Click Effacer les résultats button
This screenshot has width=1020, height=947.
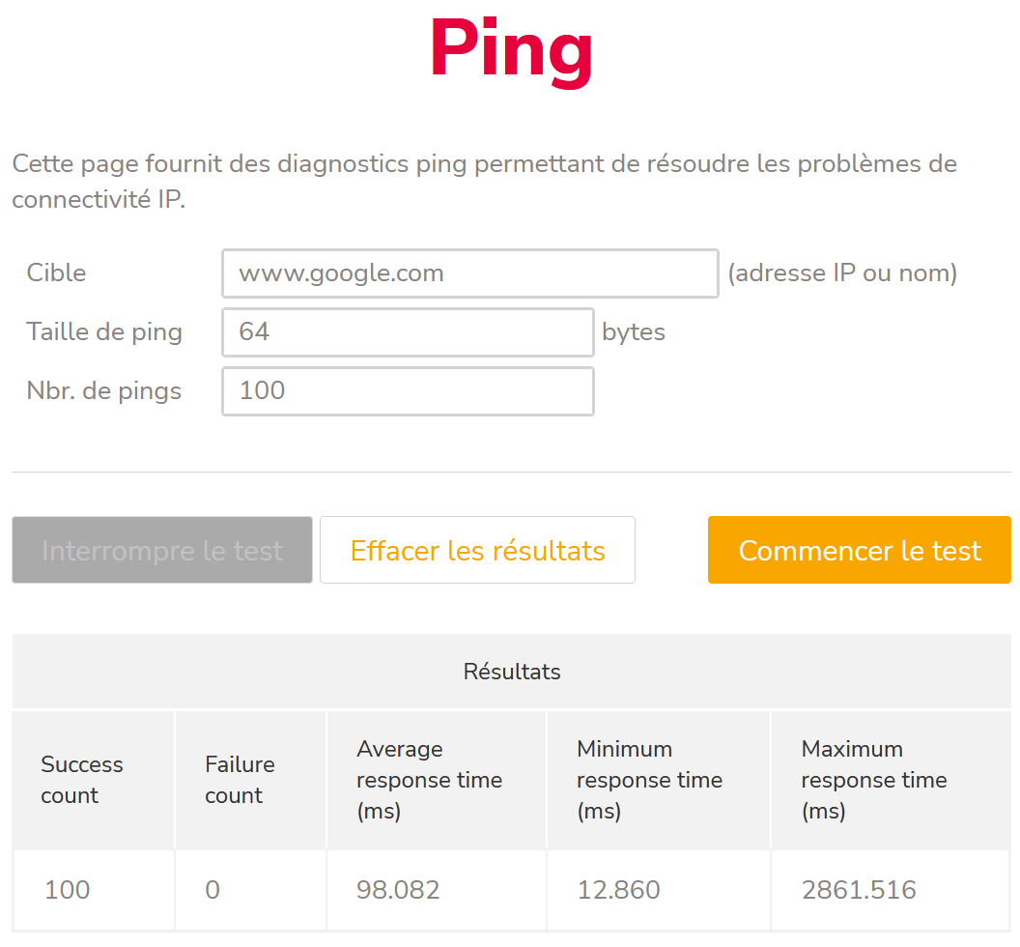pyautogui.click(x=477, y=551)
